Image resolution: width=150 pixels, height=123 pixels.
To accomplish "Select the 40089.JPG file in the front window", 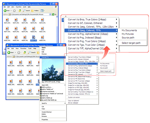I will coord(30,92).
